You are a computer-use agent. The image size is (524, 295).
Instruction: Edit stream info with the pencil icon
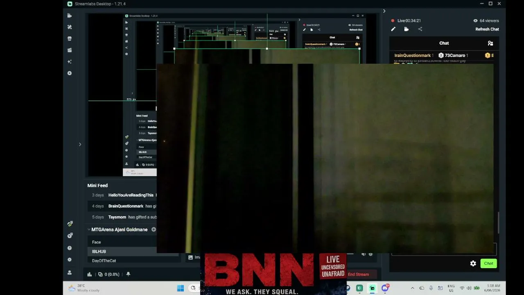coord(393,29)
